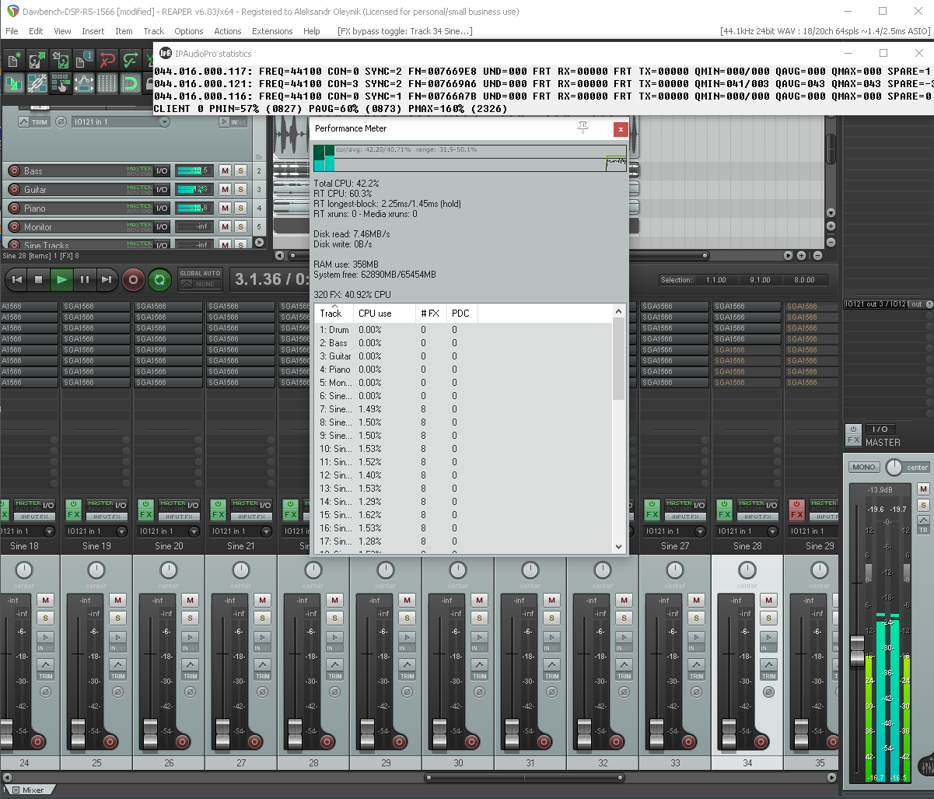Click the red Record transport button
This screenshot has width=934, height=799.
[x=133, y=279]
